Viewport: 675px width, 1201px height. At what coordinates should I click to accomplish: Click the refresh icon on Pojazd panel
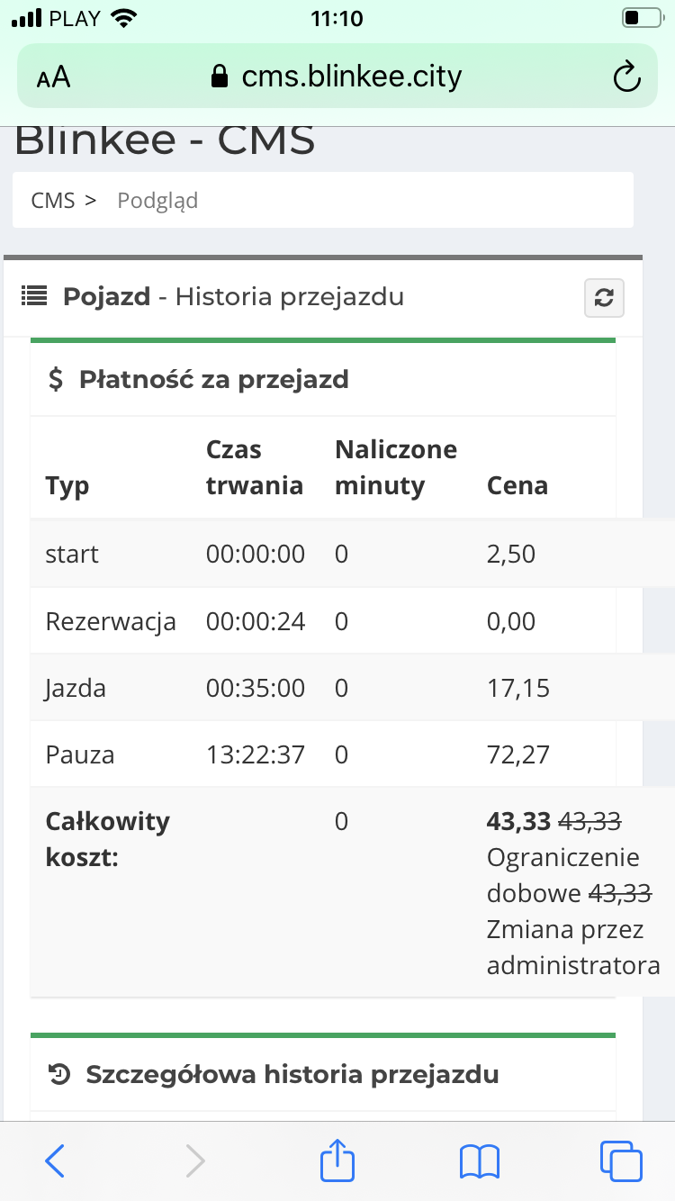[x=604, y=297]
